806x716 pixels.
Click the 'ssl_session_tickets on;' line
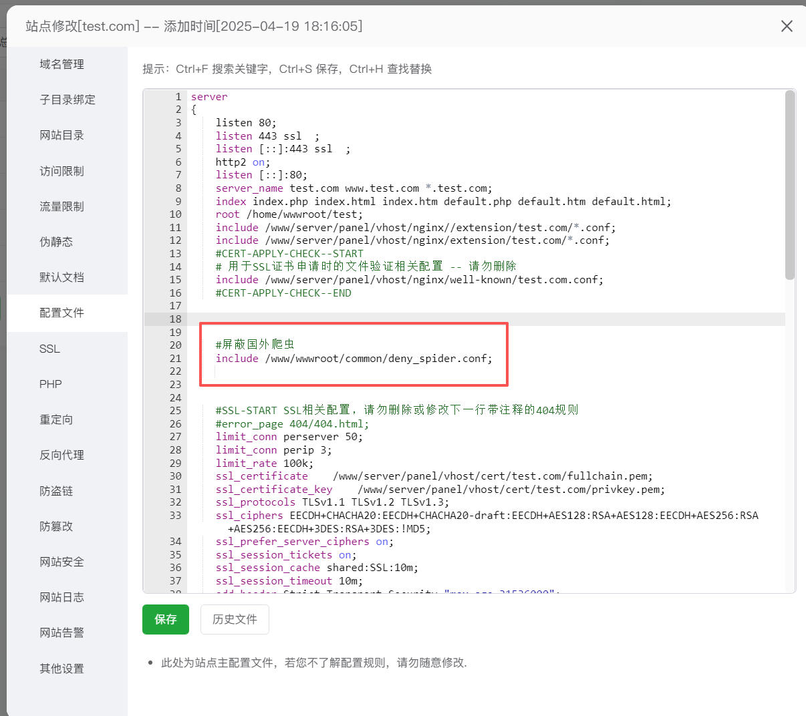(x=286, y=555)
